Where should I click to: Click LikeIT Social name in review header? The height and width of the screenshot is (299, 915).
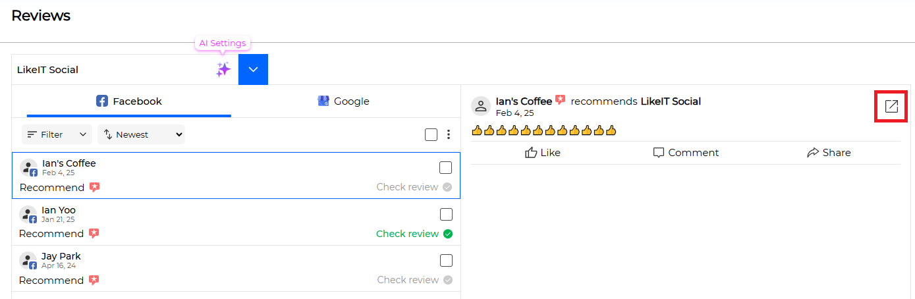click(671, 101)
